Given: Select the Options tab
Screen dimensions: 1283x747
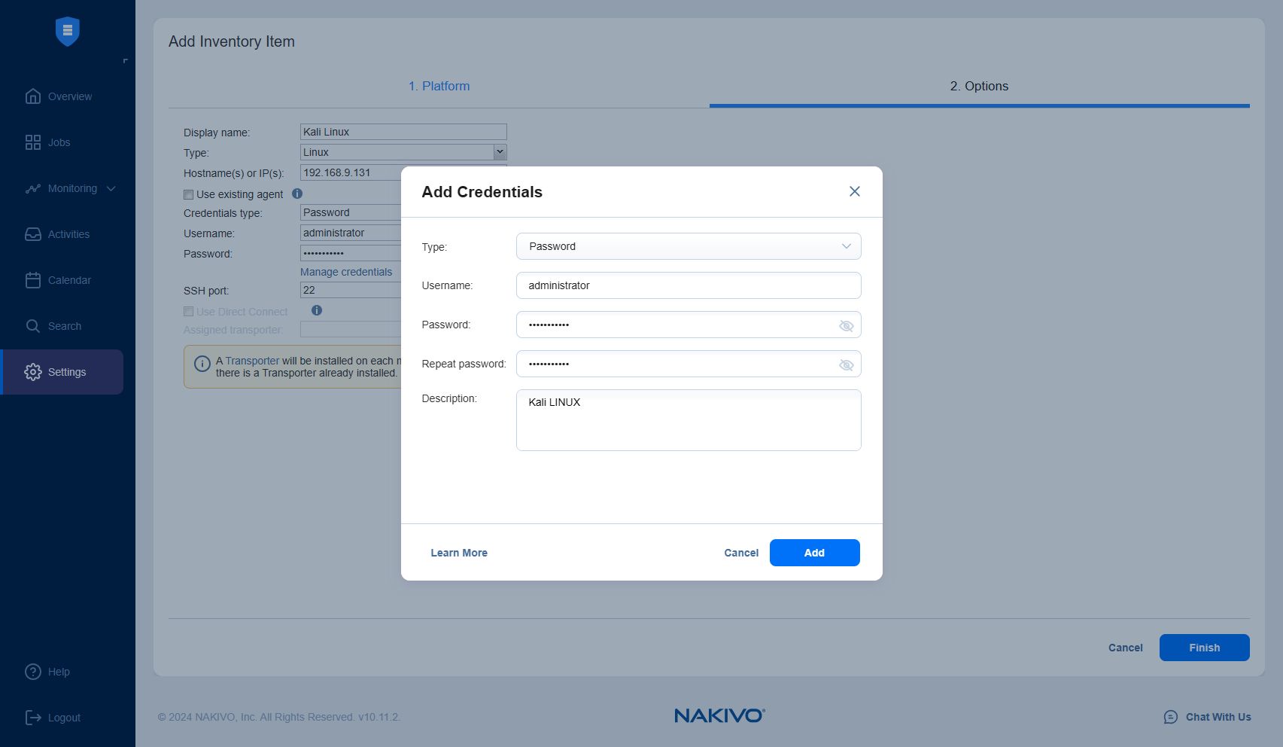Looking at the screenshot, I should click(979, 86).
